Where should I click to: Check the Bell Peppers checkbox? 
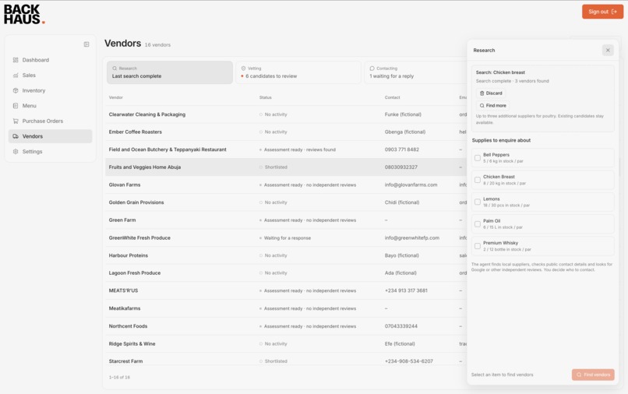[x=478, y=158]
